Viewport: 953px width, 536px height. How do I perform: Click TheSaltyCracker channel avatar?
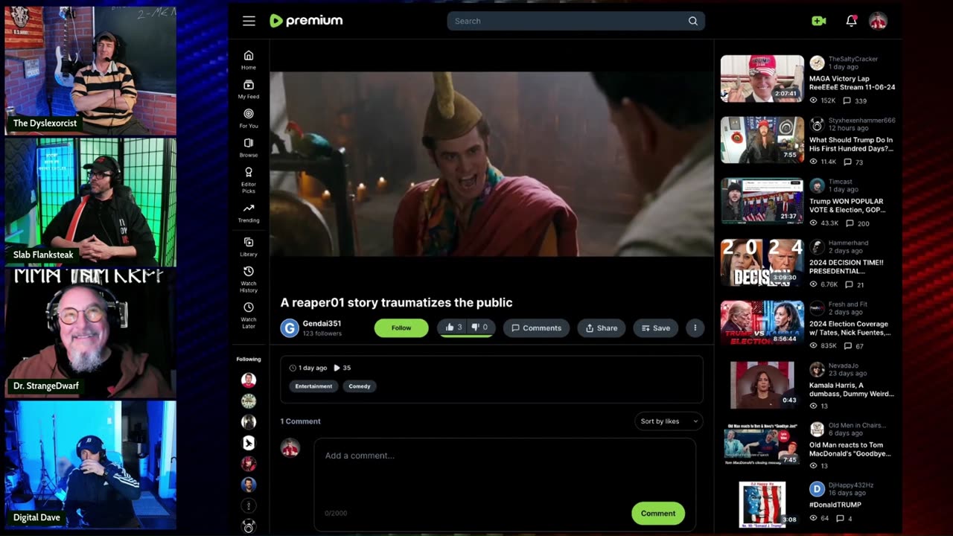tap(817, 63)
